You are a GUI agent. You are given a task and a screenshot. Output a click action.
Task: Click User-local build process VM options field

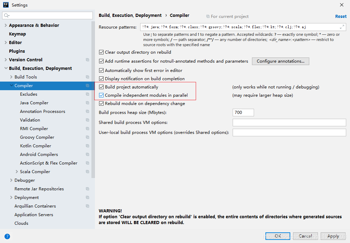click(289, 133)
